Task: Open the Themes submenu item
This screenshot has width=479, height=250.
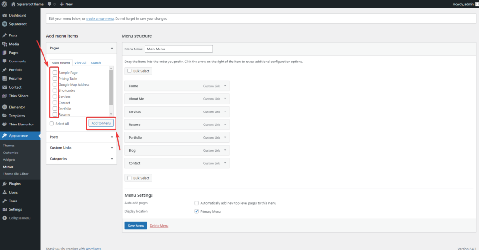Action: (x=8, y=146)
